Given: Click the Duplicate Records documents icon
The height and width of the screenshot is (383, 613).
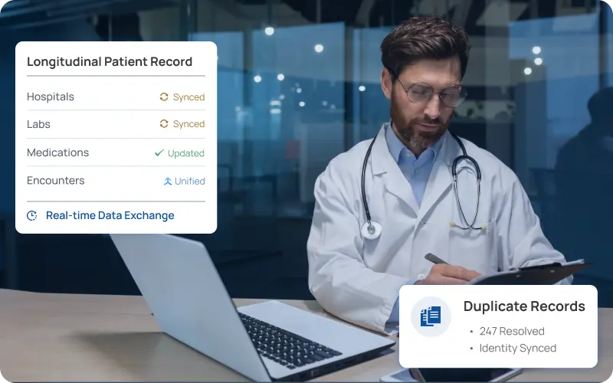Looking at the screenshot, I should (x=431, y=316).
